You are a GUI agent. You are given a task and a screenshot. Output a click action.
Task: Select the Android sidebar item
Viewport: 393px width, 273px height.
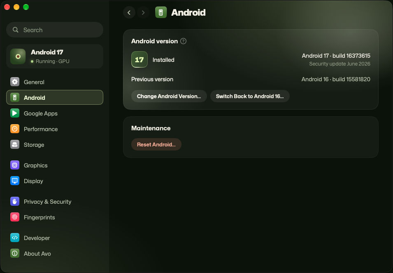pos(55,97)
